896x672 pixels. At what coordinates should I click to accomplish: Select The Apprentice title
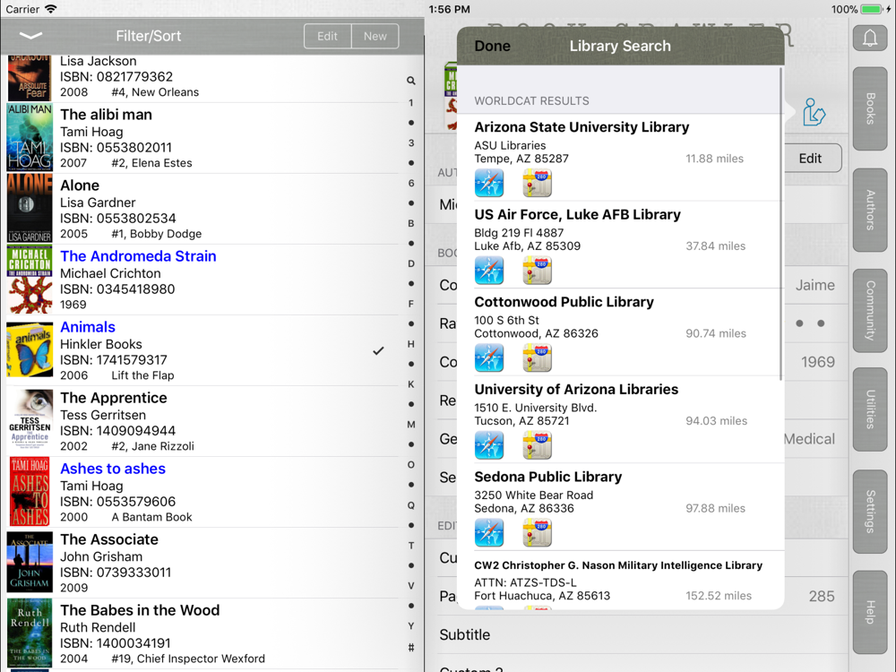114,398
